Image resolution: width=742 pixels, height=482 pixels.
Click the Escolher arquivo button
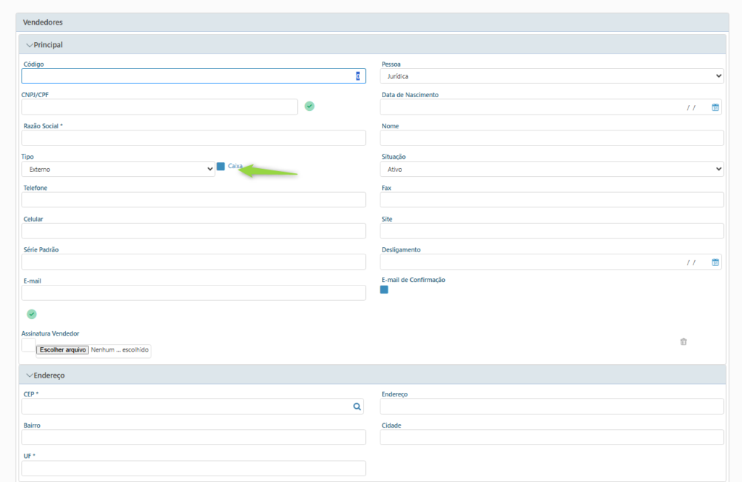click(62, 349)
